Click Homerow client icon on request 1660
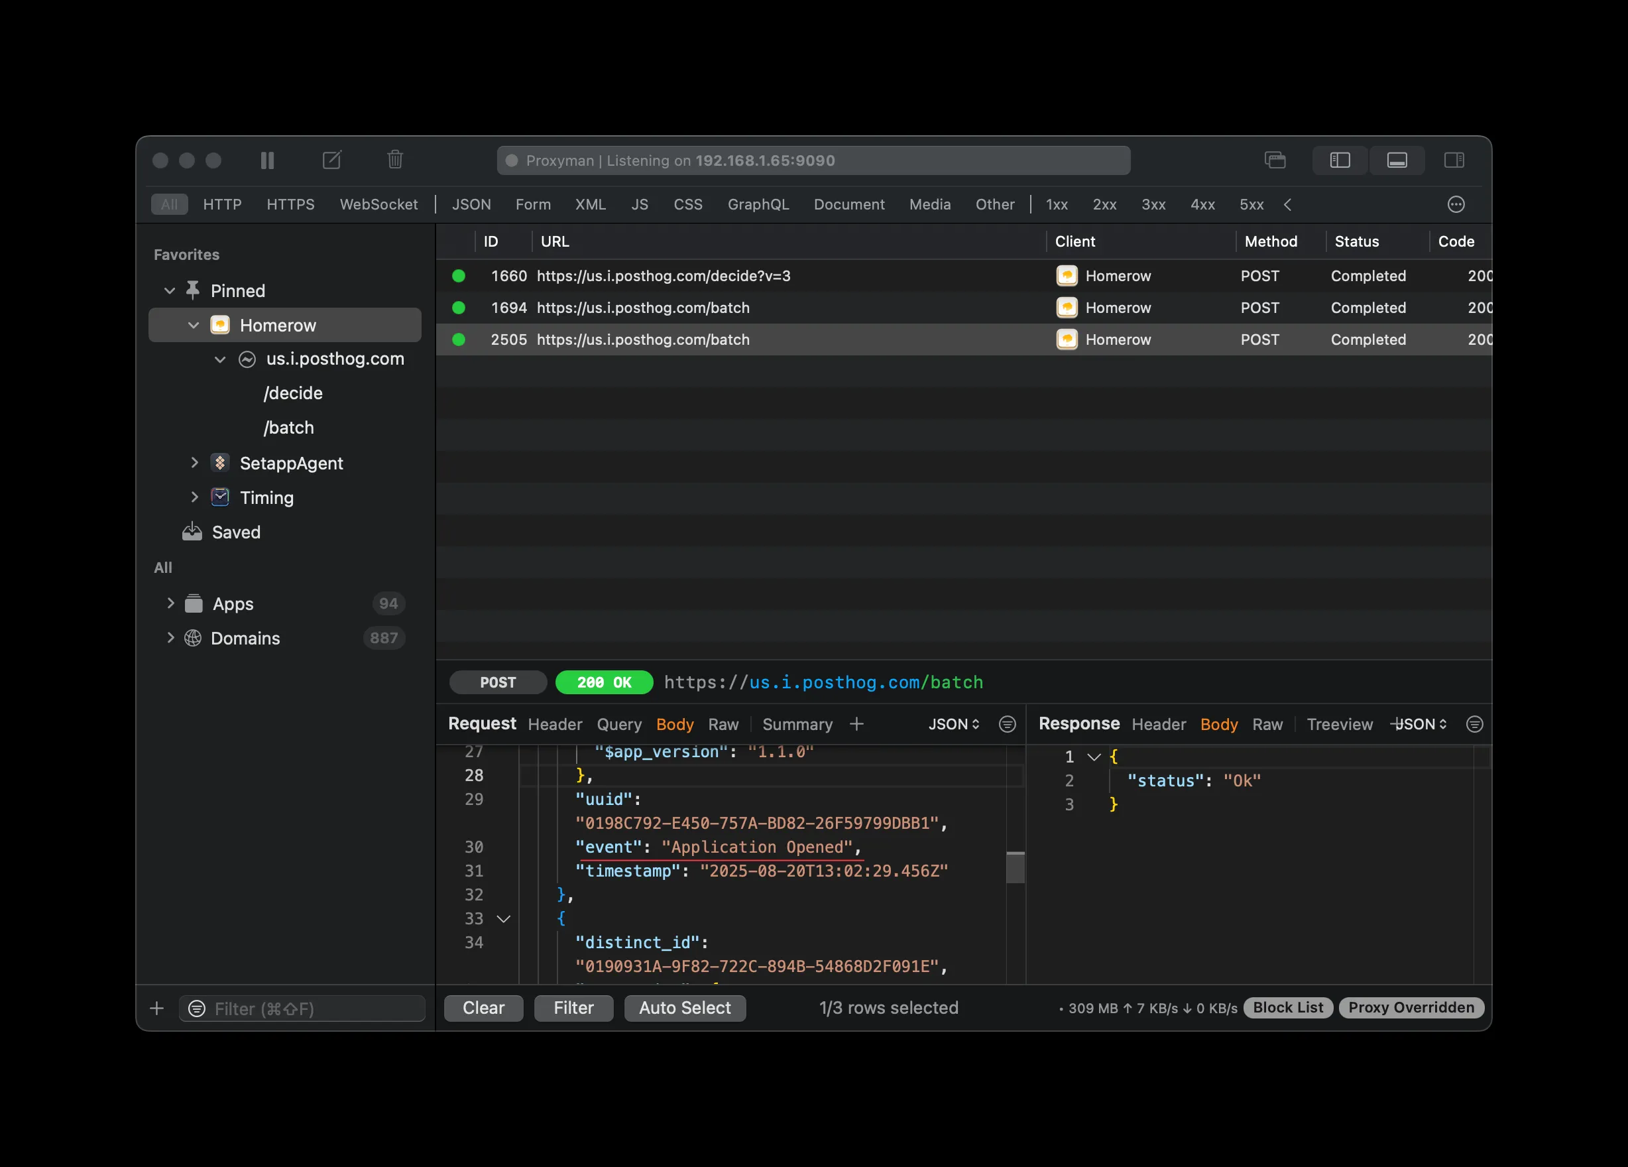This screenshot has width=1628, height=1167. [1067, 276]
